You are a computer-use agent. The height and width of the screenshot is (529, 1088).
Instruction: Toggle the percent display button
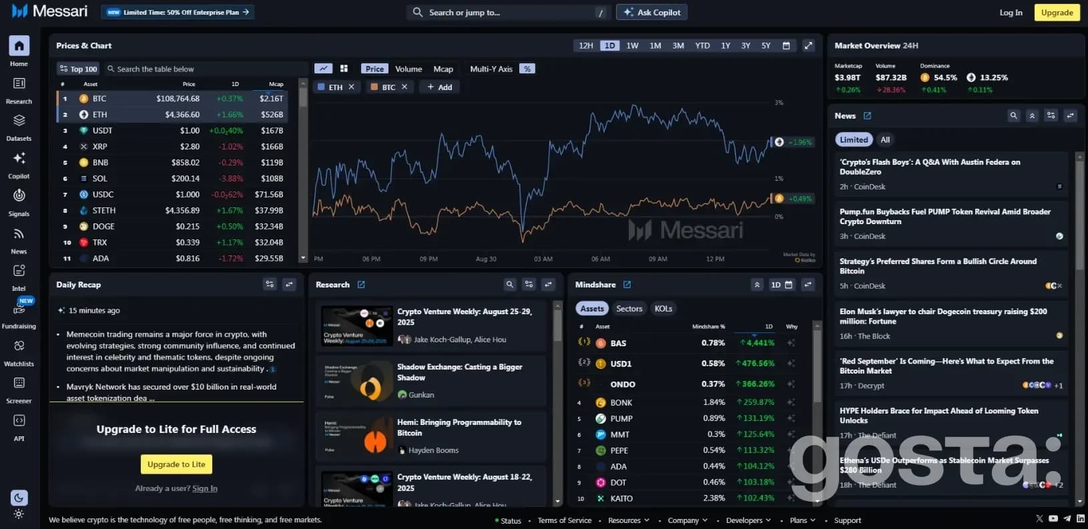click(527, 69)
